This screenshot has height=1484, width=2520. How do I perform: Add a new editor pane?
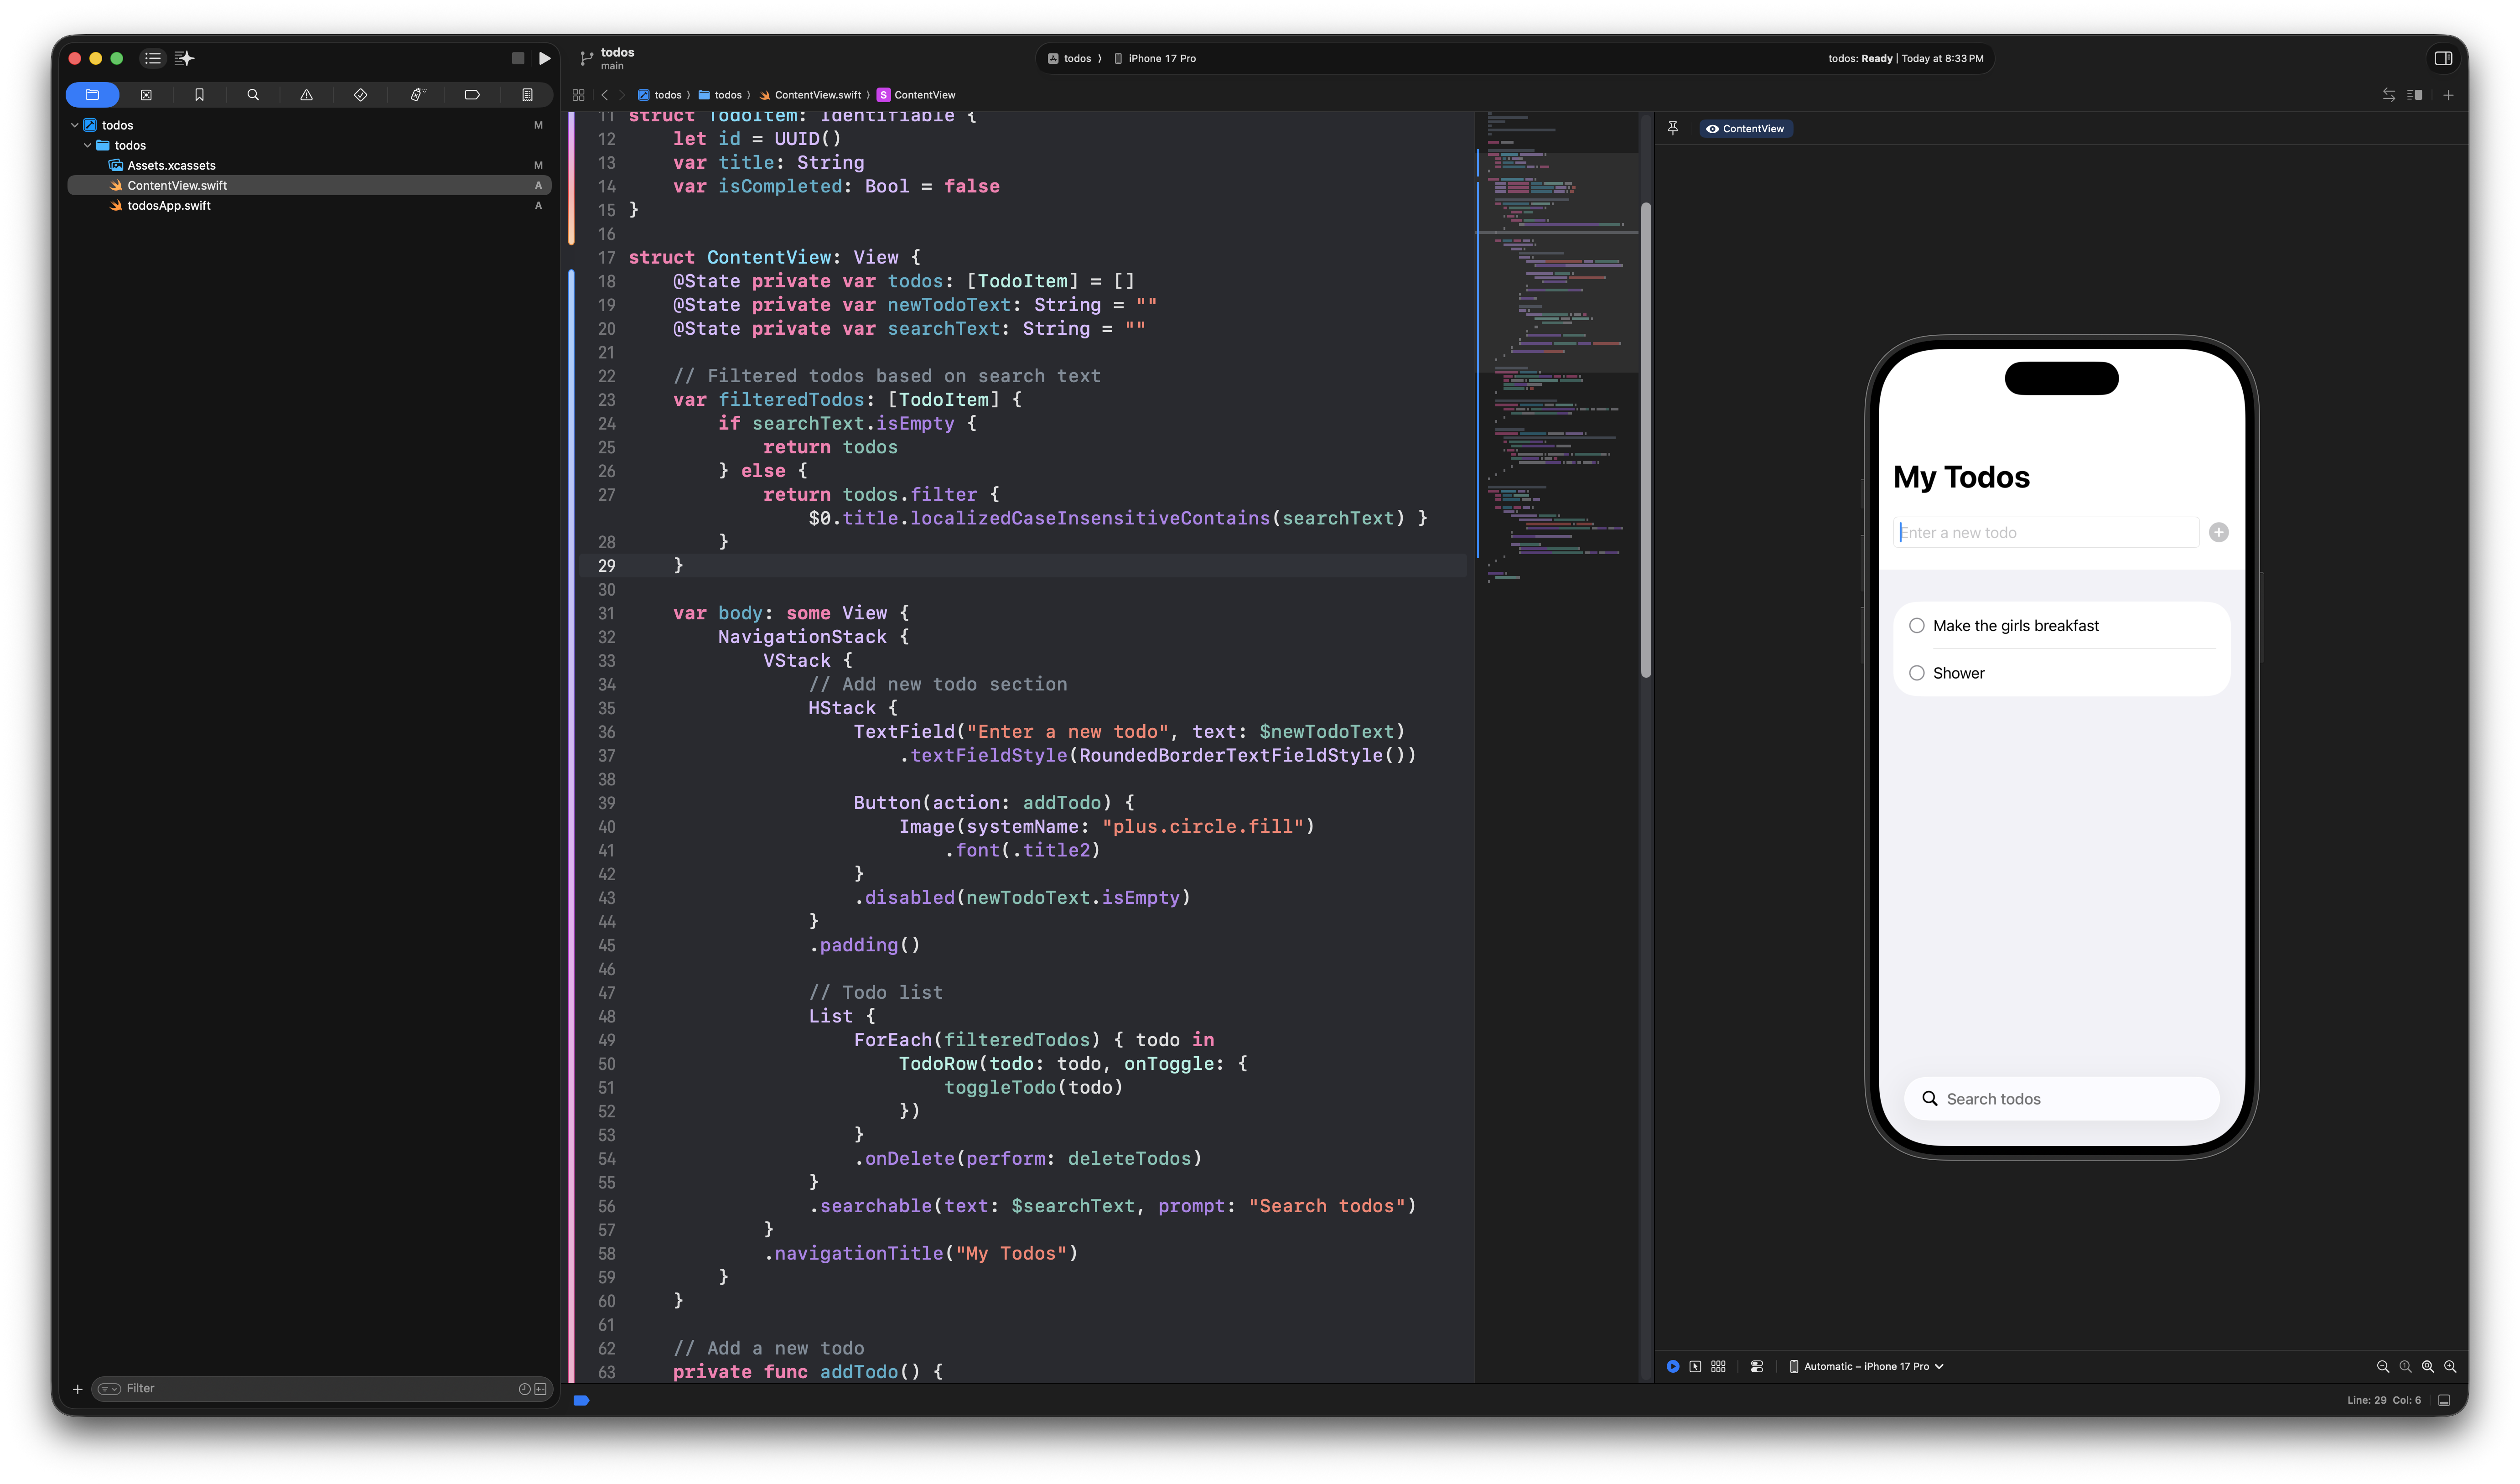pyautogui.click(x=2448, y=95)
